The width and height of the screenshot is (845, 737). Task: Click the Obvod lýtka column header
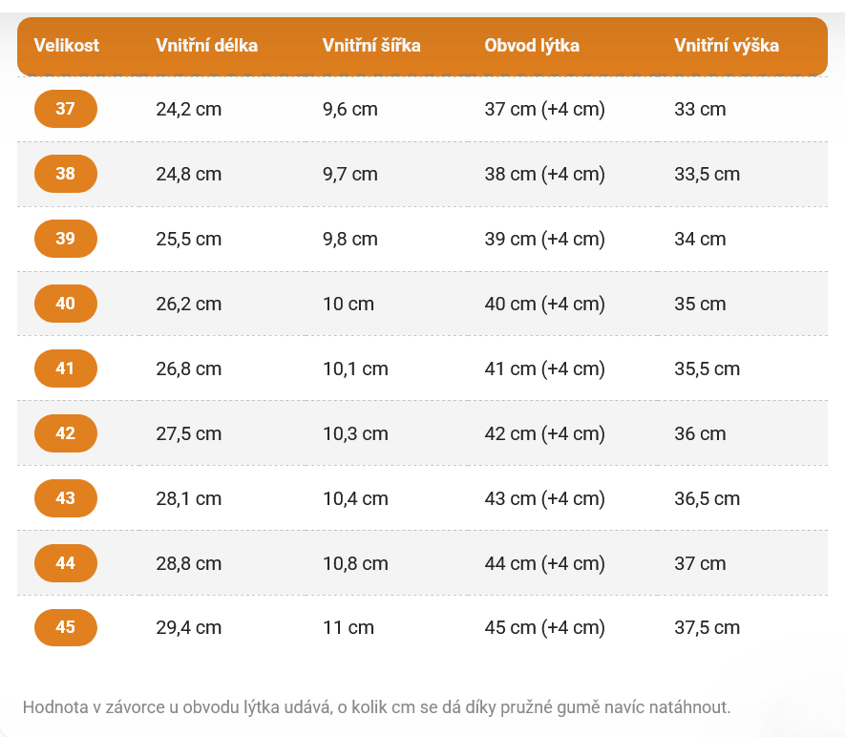[x=532, y=45]
